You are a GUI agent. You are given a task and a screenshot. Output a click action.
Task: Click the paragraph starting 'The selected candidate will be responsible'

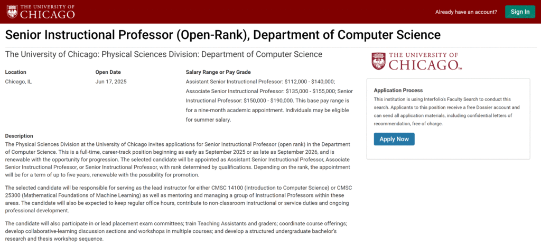point(179,200)
